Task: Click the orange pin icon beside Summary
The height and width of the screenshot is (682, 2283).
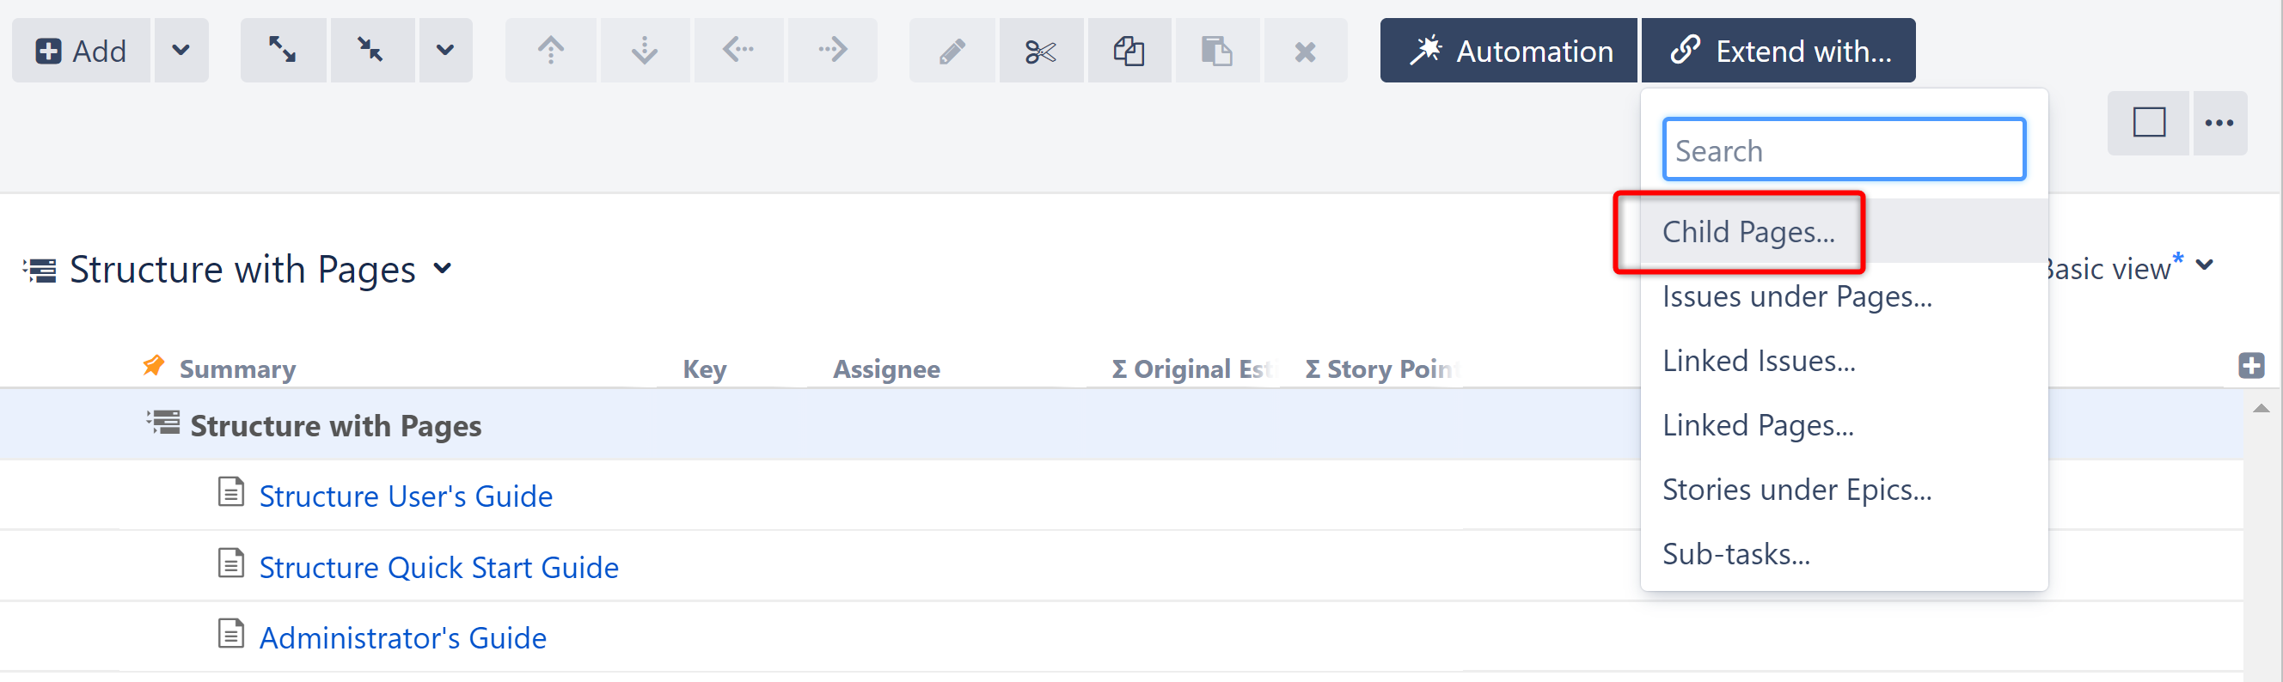Action: tap(153, 366)
